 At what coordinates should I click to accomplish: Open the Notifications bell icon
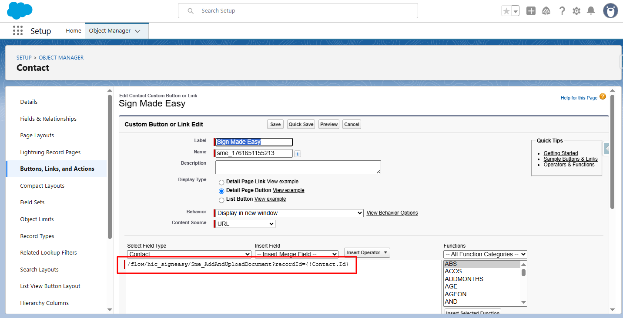591,11
